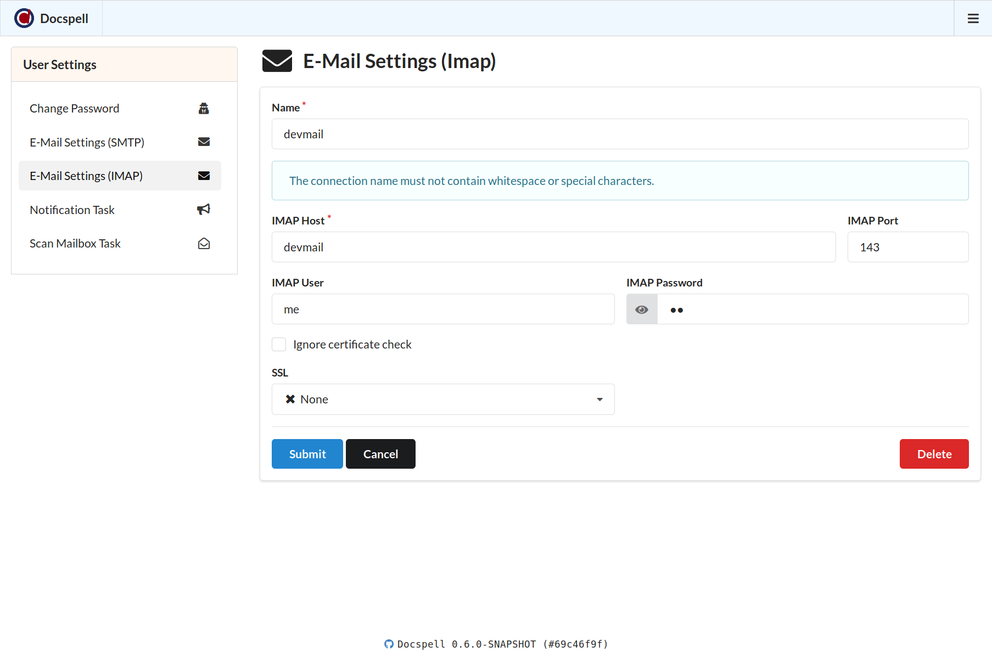Click the IMAP envelope icon in sidebar
Viewport: 992px width, 652px height.
(204, 176)
